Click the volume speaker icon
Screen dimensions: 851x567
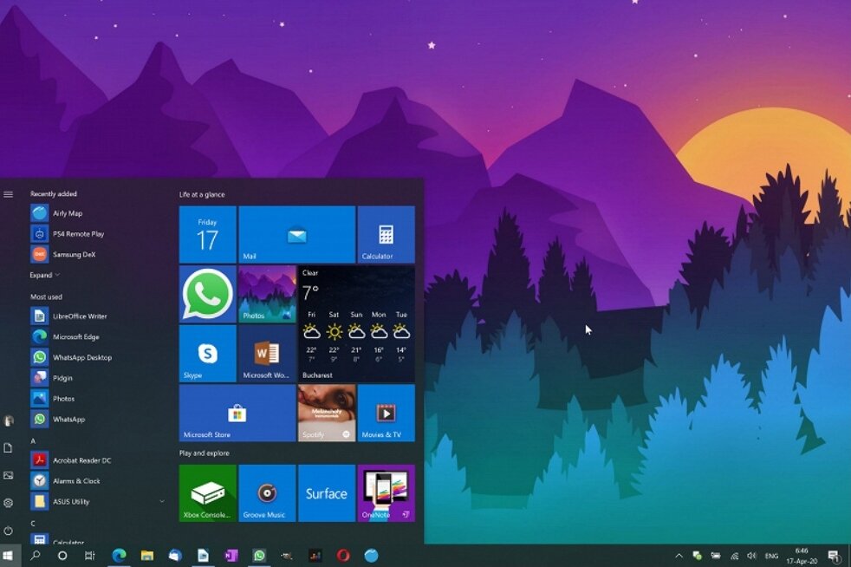click(x=751, y=556)
